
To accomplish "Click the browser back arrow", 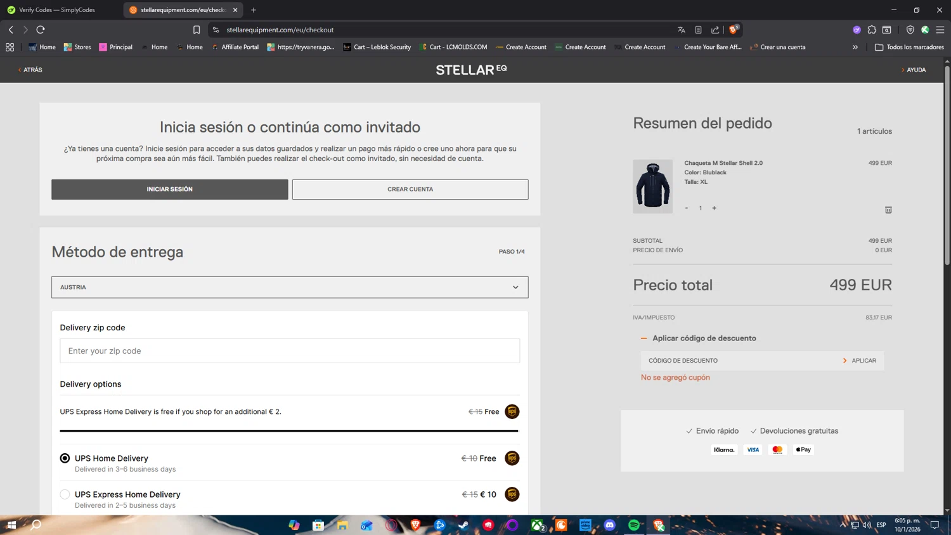I will (11, 30).
